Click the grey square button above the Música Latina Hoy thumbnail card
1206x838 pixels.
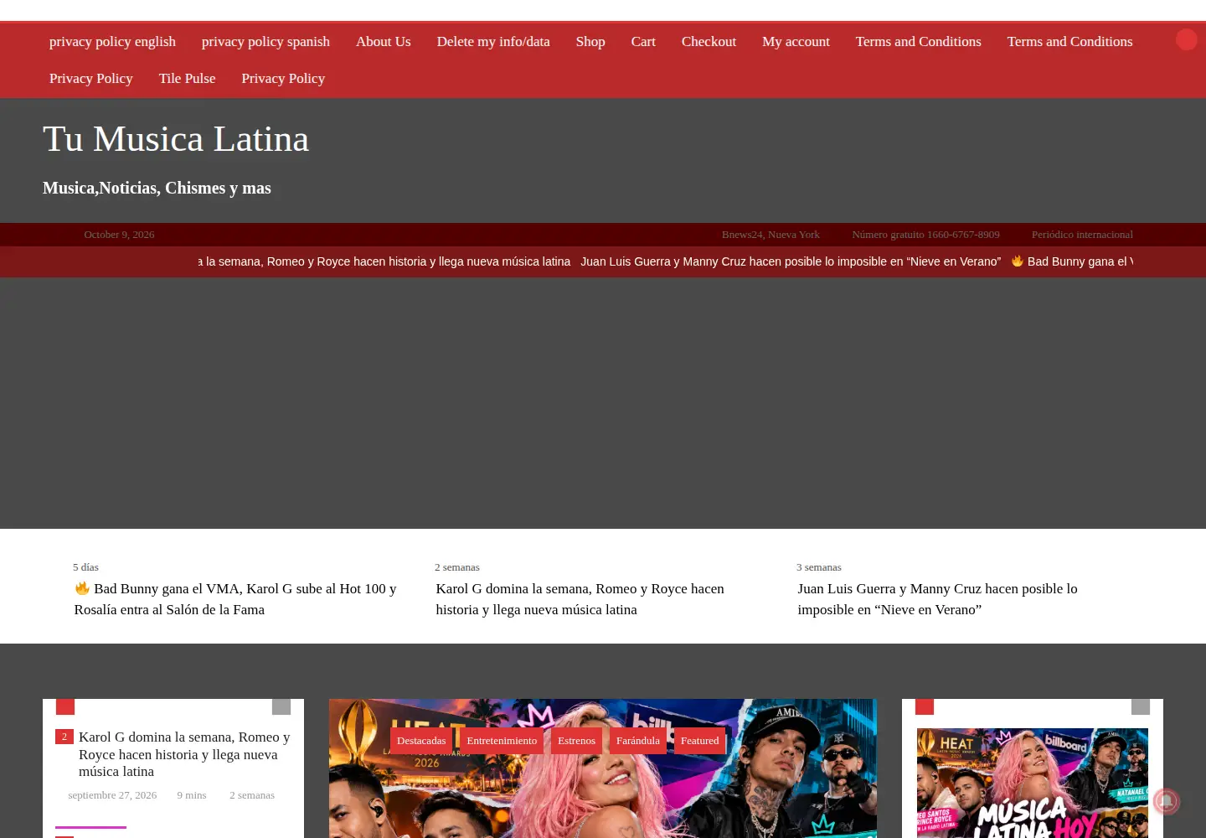pos(1141,706)
